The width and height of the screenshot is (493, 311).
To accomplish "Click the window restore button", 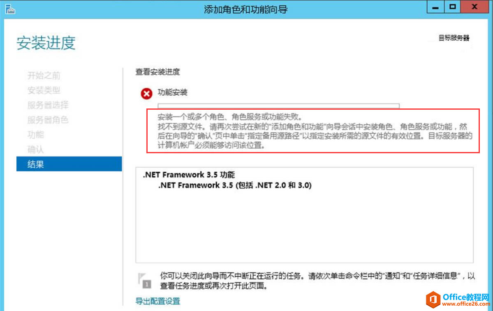I will (x=454, y=7).
